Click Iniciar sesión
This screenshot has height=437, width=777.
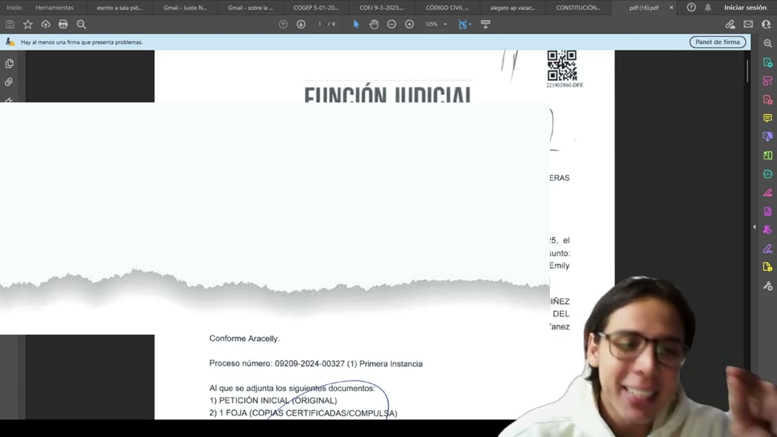745,7
